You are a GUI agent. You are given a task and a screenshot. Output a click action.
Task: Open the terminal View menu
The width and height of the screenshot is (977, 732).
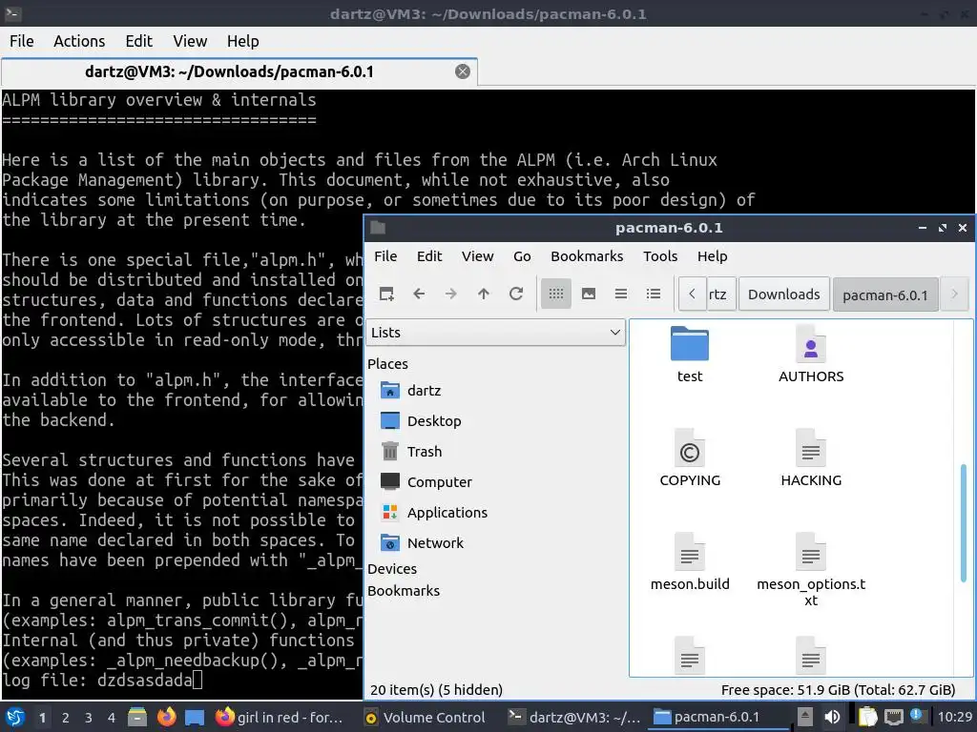(x=190, y=41)
